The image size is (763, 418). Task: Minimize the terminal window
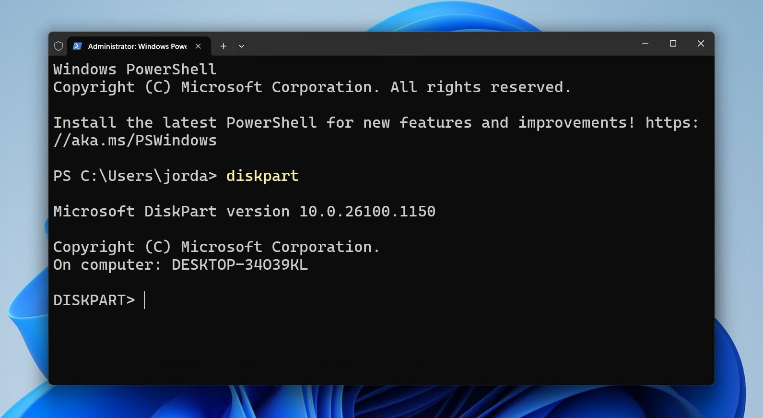(x=645, y=44)
